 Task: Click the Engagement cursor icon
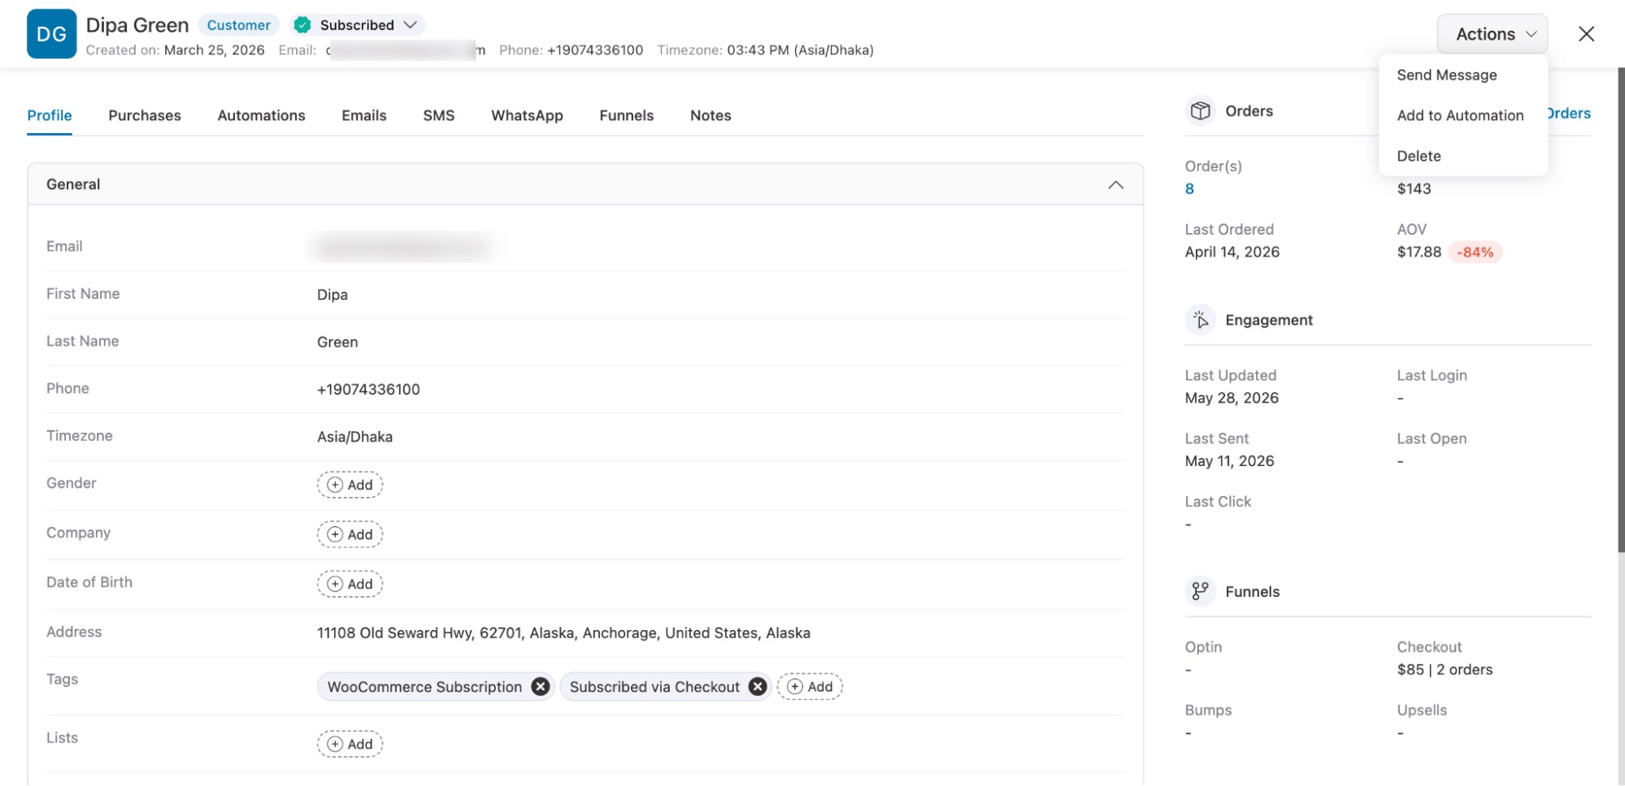(1200, 320)
